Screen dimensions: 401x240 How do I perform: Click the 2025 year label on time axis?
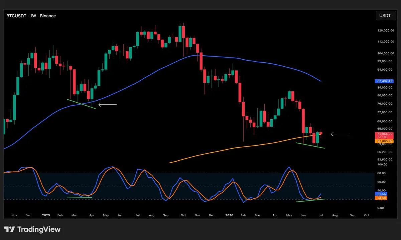[46, 215]
